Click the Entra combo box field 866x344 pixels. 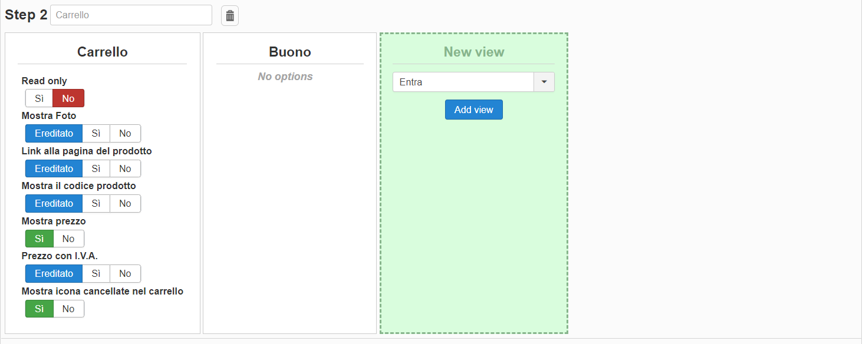(x=463, y=82)
